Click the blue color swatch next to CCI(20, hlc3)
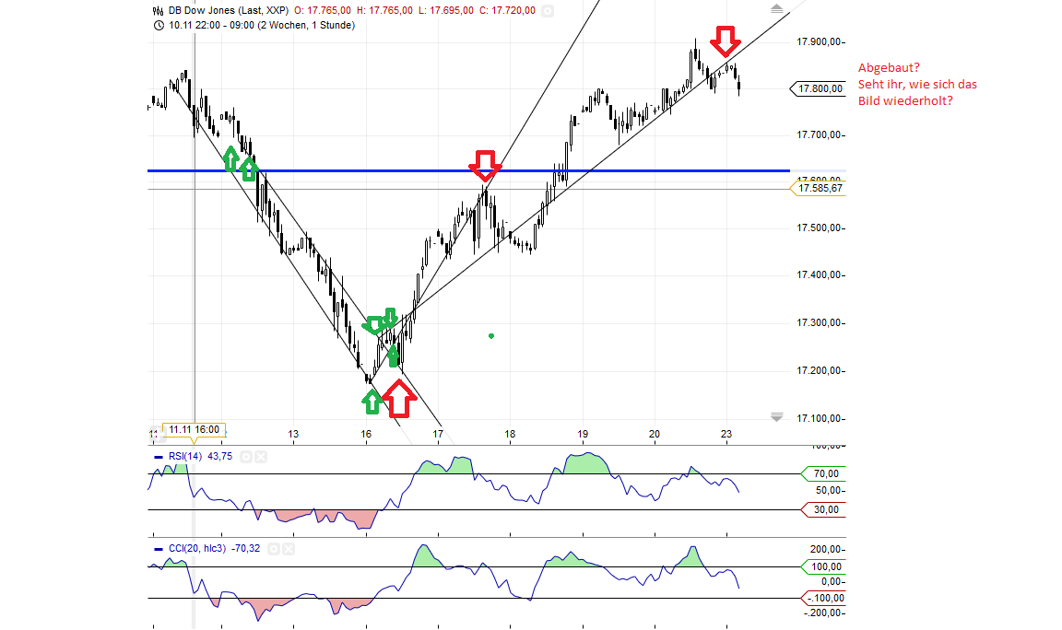This screenshot has height=630, width=1062. click(x=157, y=548)
